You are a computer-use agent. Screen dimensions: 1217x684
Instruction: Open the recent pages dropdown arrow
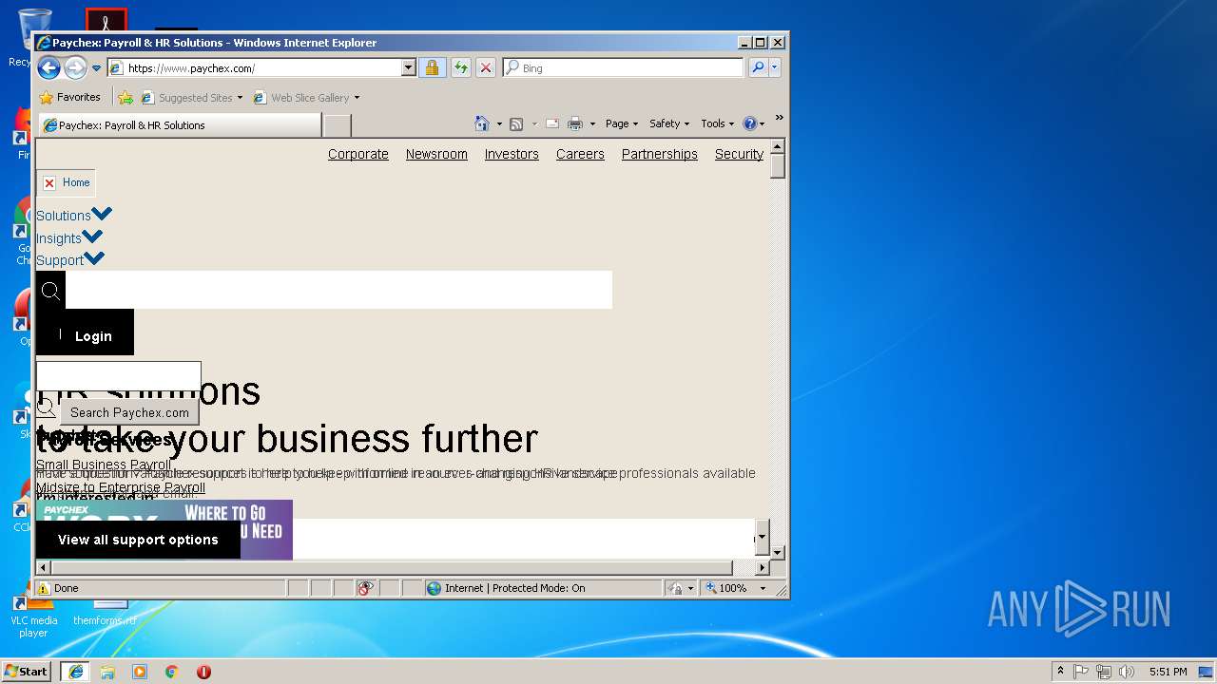[x=96, y=68]
